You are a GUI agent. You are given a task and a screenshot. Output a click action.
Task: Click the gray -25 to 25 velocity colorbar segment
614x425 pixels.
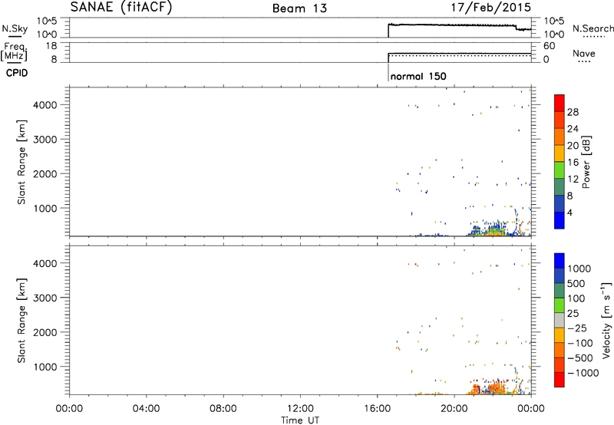560,320
